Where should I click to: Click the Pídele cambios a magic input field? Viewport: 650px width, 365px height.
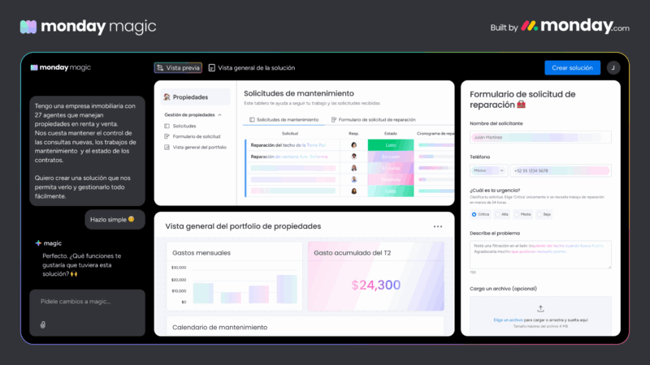(87, 302)
